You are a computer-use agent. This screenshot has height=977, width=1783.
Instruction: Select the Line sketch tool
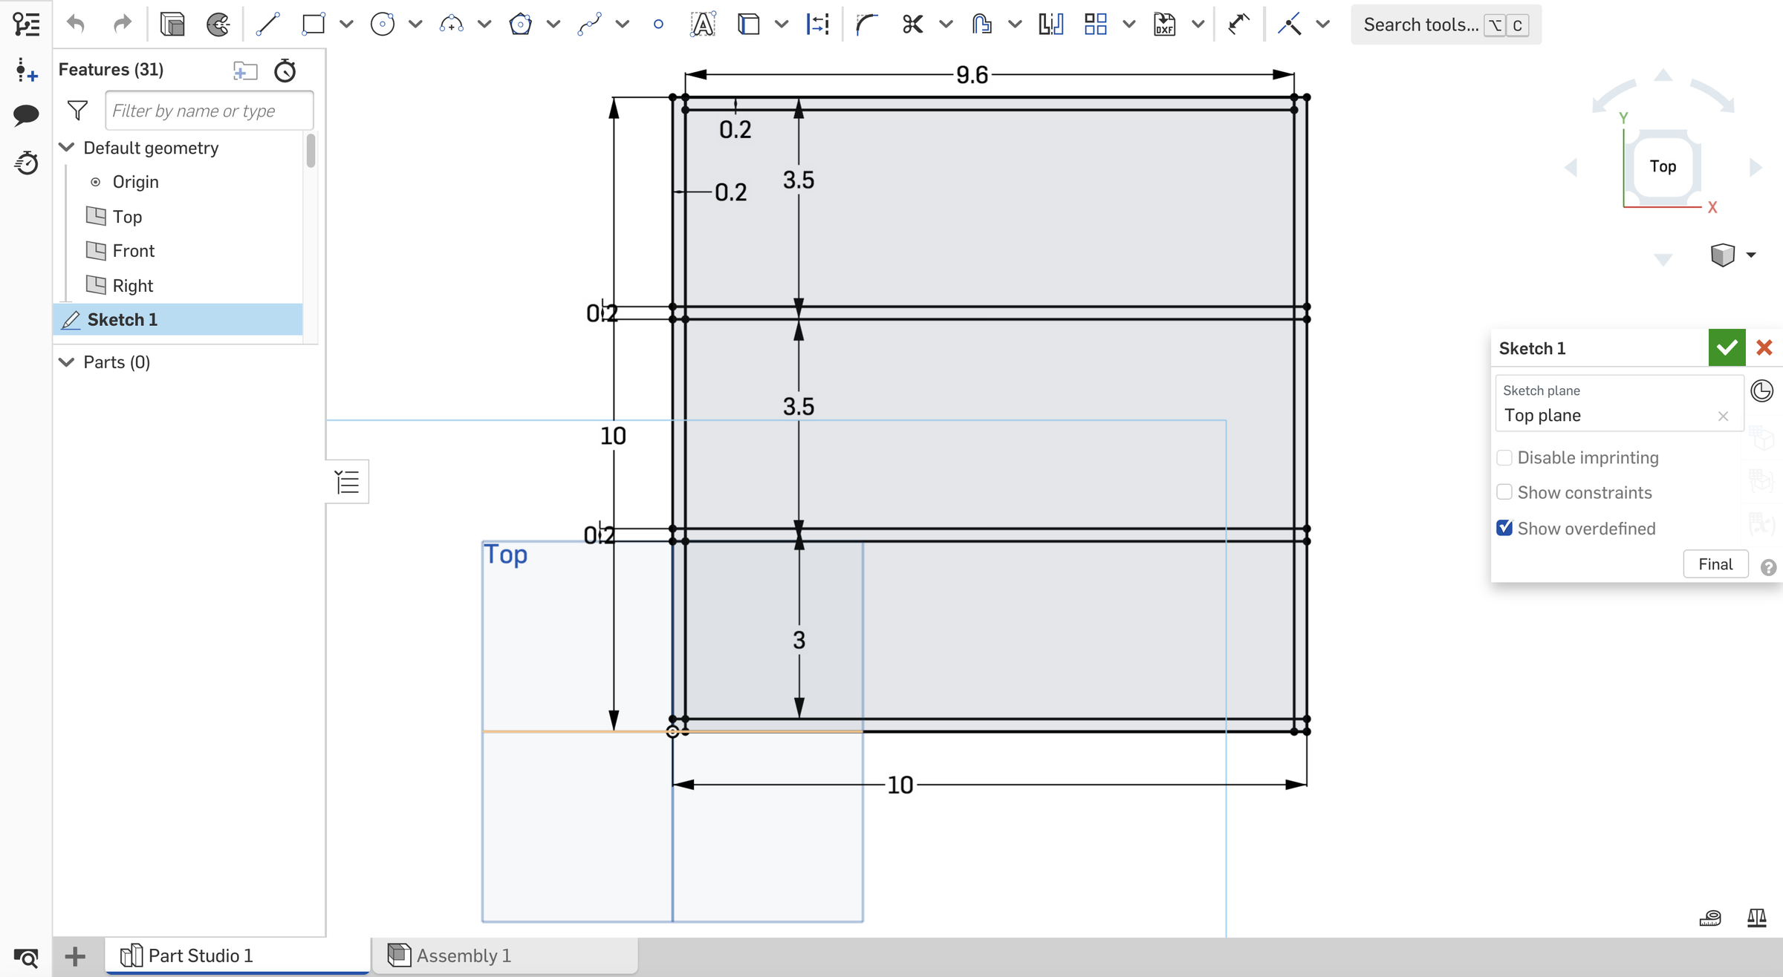tap(267, 24)
